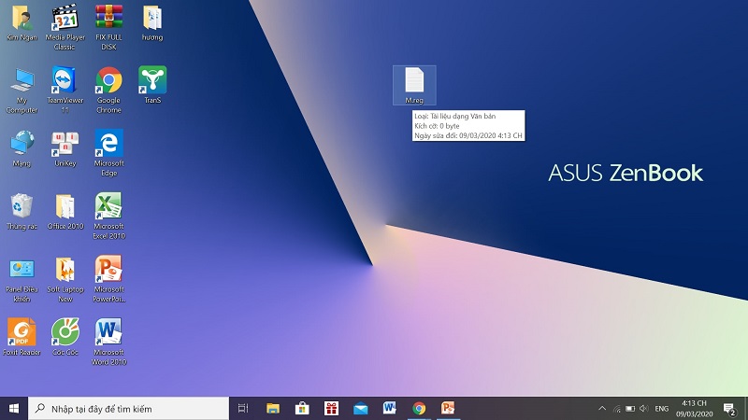The height and width of the screenshot is (420, 748).
Task: Open the Wi-Fi network tray icon
Action: tap(616, 409)
